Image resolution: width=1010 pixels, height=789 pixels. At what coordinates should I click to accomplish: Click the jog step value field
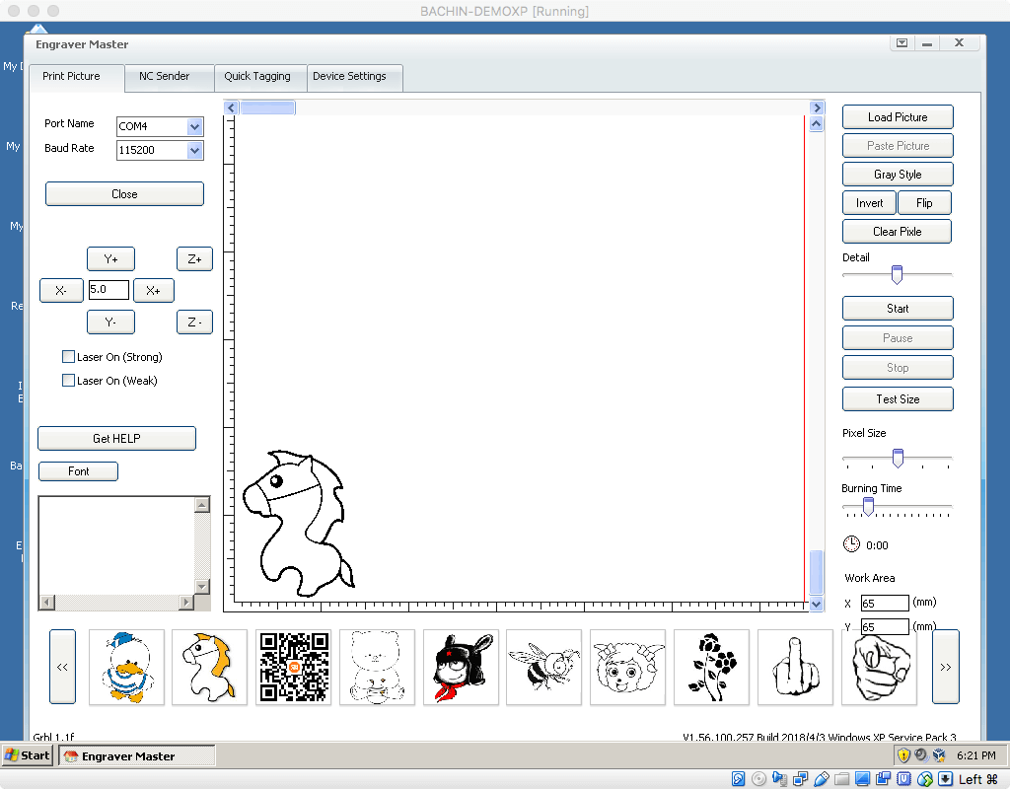pyautogui.click(x=108, y=290)
